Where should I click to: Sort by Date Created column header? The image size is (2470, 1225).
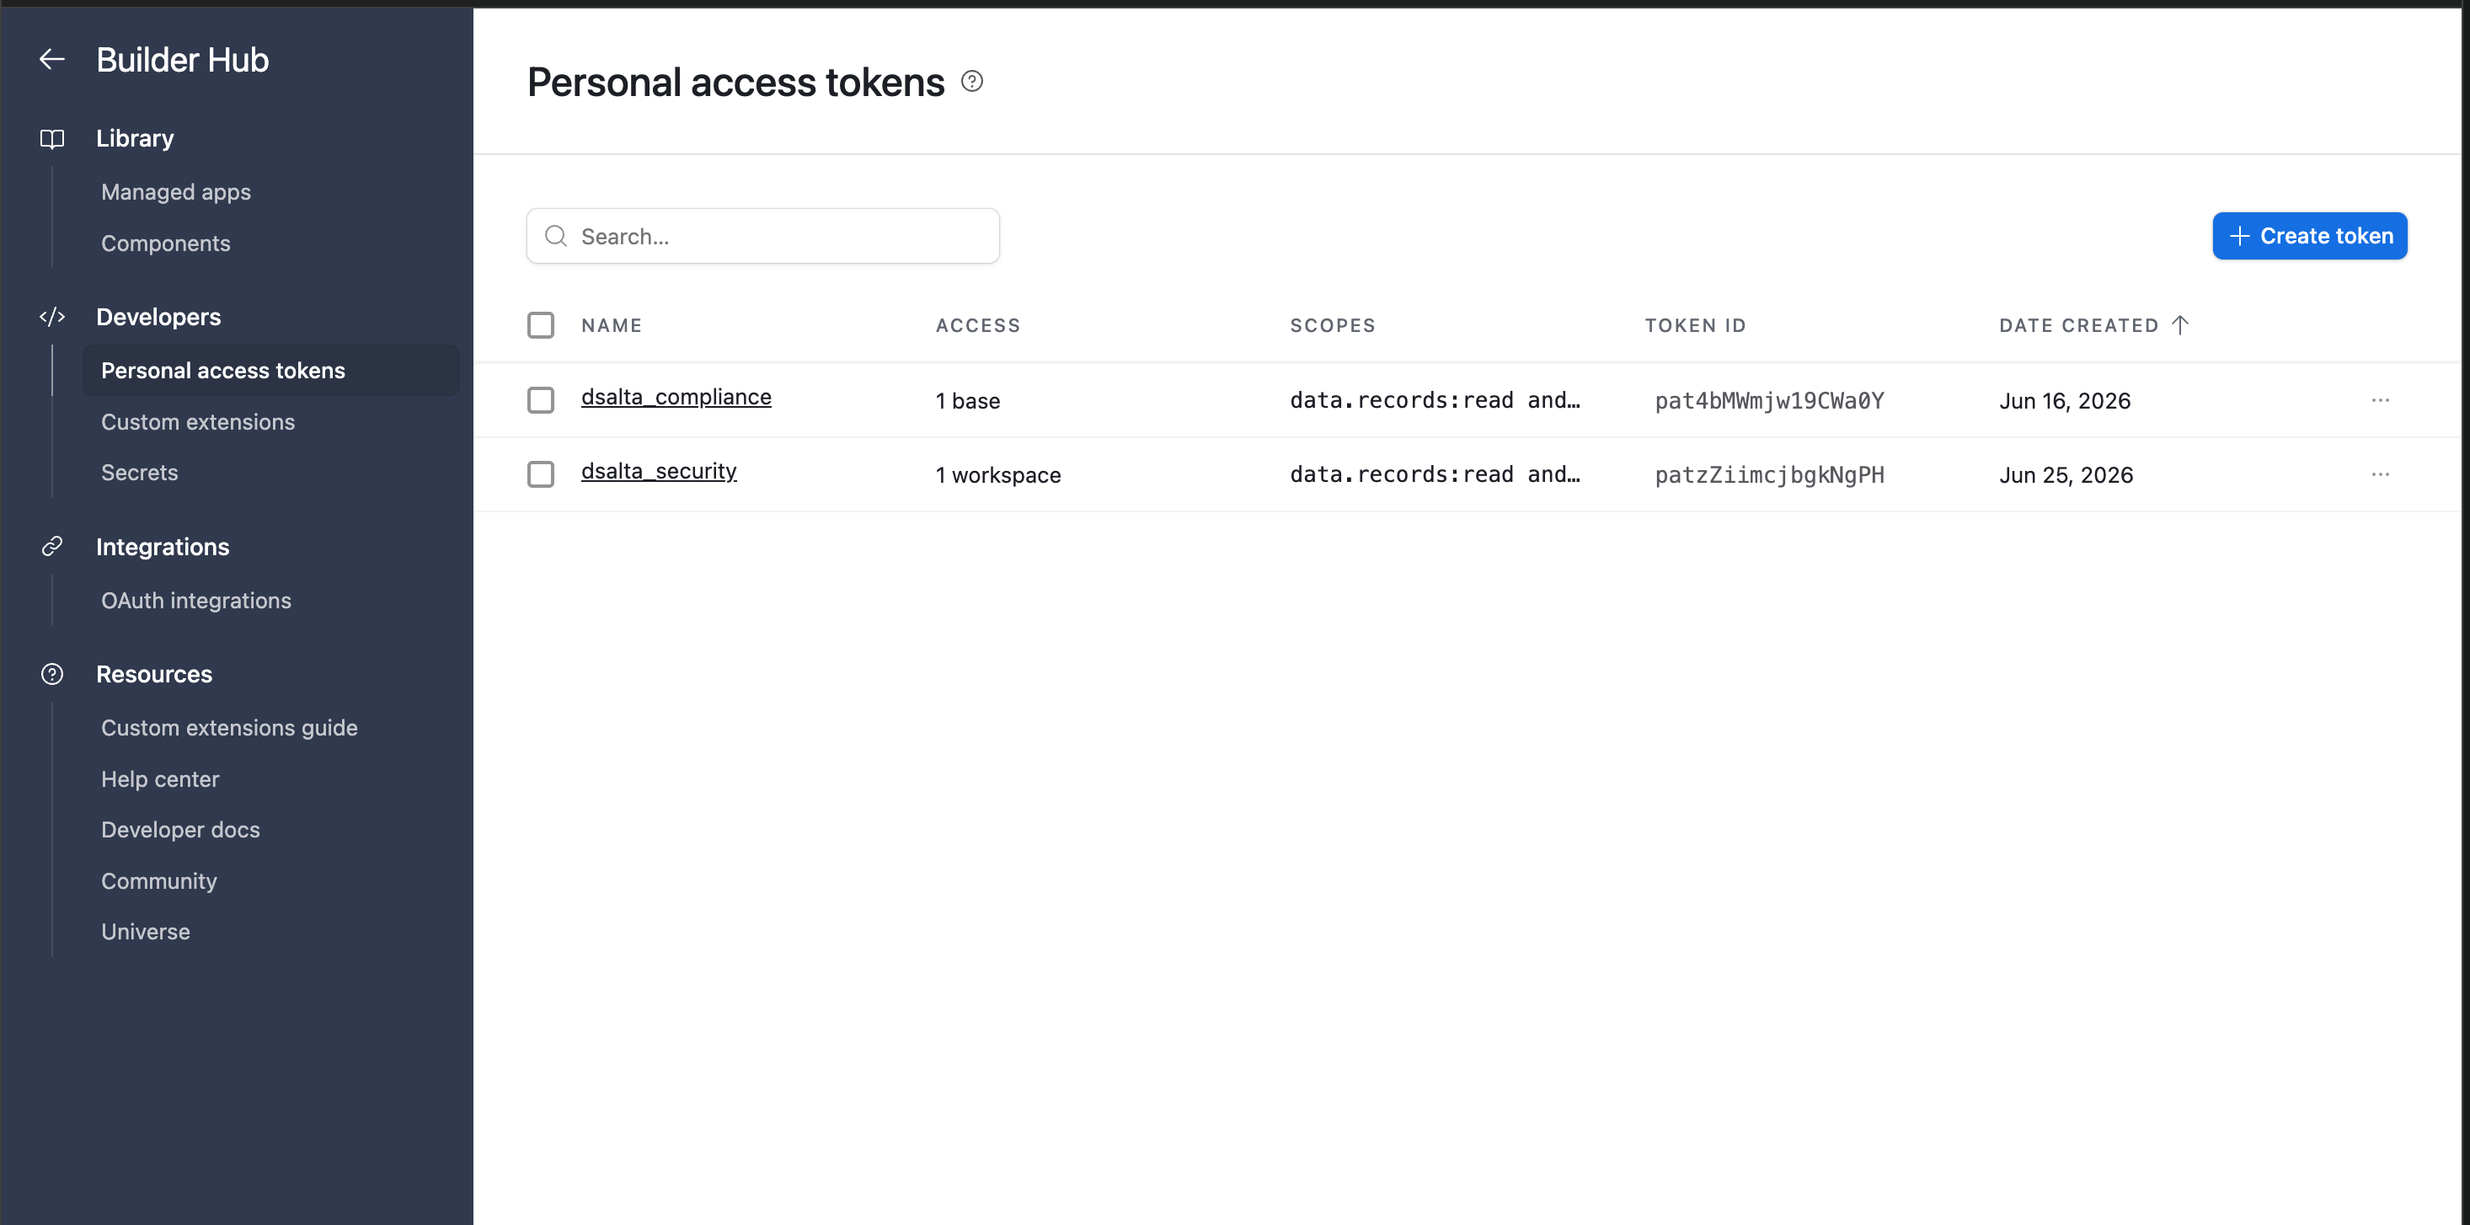2077,325
